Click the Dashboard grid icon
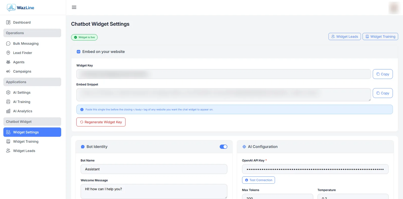The image size is (403, 199). point(8,22)
